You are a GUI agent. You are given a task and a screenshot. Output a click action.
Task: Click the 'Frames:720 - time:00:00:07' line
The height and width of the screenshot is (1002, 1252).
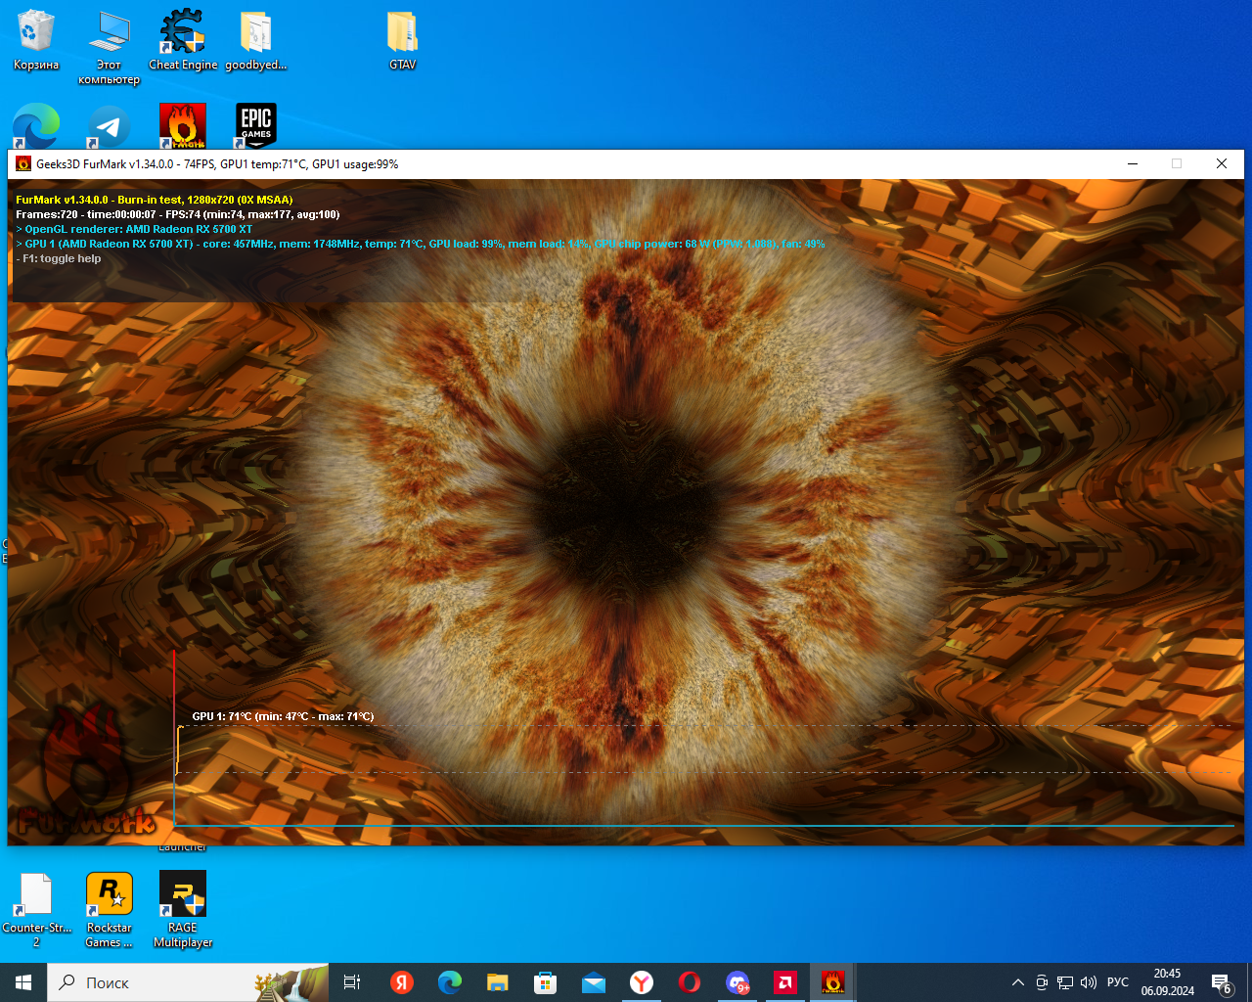(178, 214)
